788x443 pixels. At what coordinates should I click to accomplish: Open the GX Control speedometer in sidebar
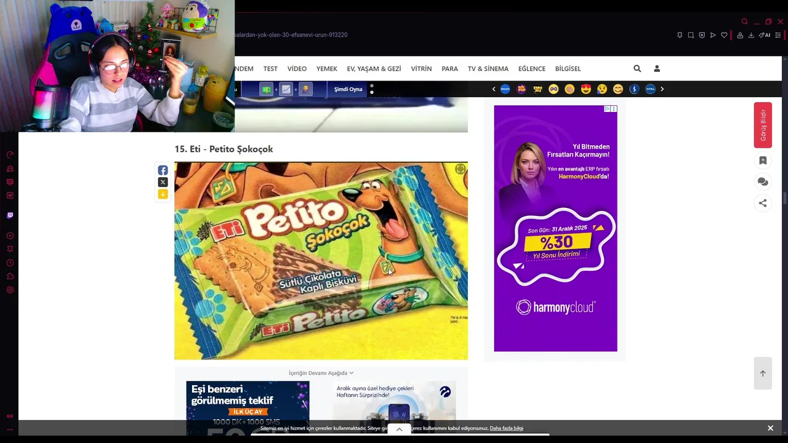(10, 155)
